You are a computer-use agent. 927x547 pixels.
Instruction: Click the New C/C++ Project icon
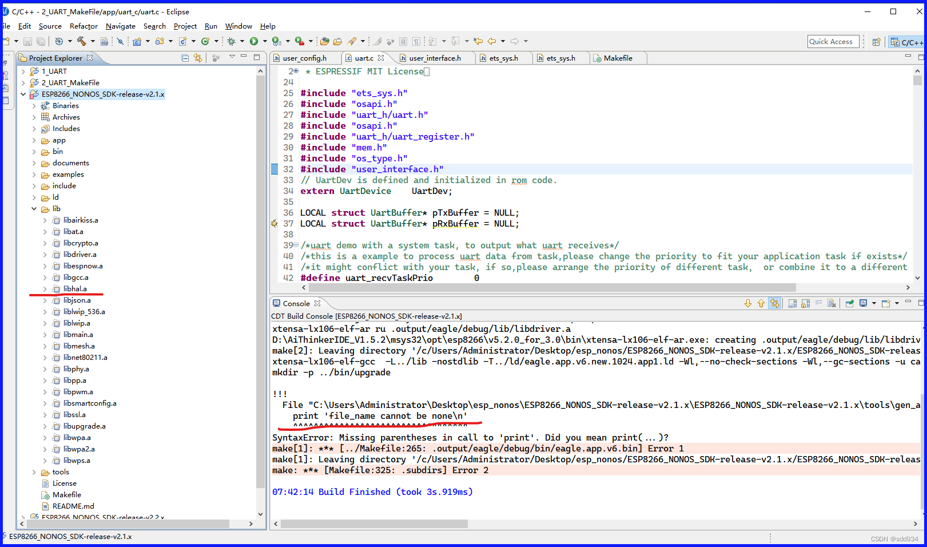tap(137, 41)
